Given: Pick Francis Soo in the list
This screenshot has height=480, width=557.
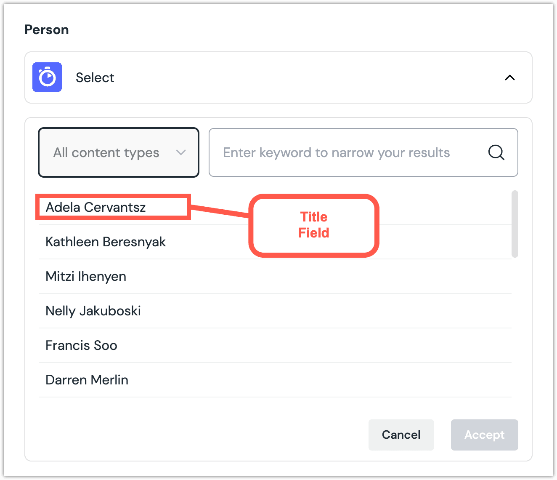Looking at the screenshot, I should click(x=81, y=345).
